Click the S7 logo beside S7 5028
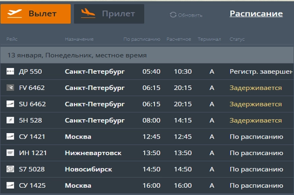This screenshot has height=195, width=294. pyautogui.click(x=10, y=169)
